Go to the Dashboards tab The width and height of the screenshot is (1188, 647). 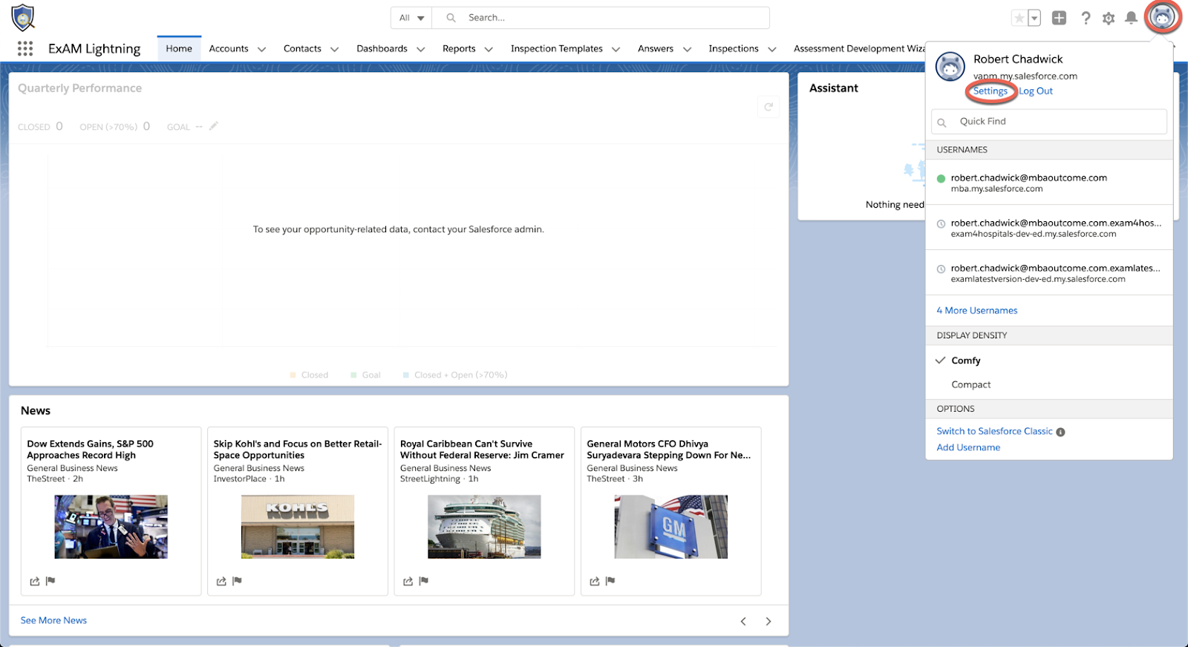tap(382, 49)
